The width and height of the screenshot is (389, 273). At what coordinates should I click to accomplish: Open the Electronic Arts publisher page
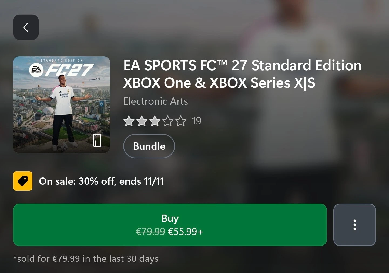click(156, 101)
